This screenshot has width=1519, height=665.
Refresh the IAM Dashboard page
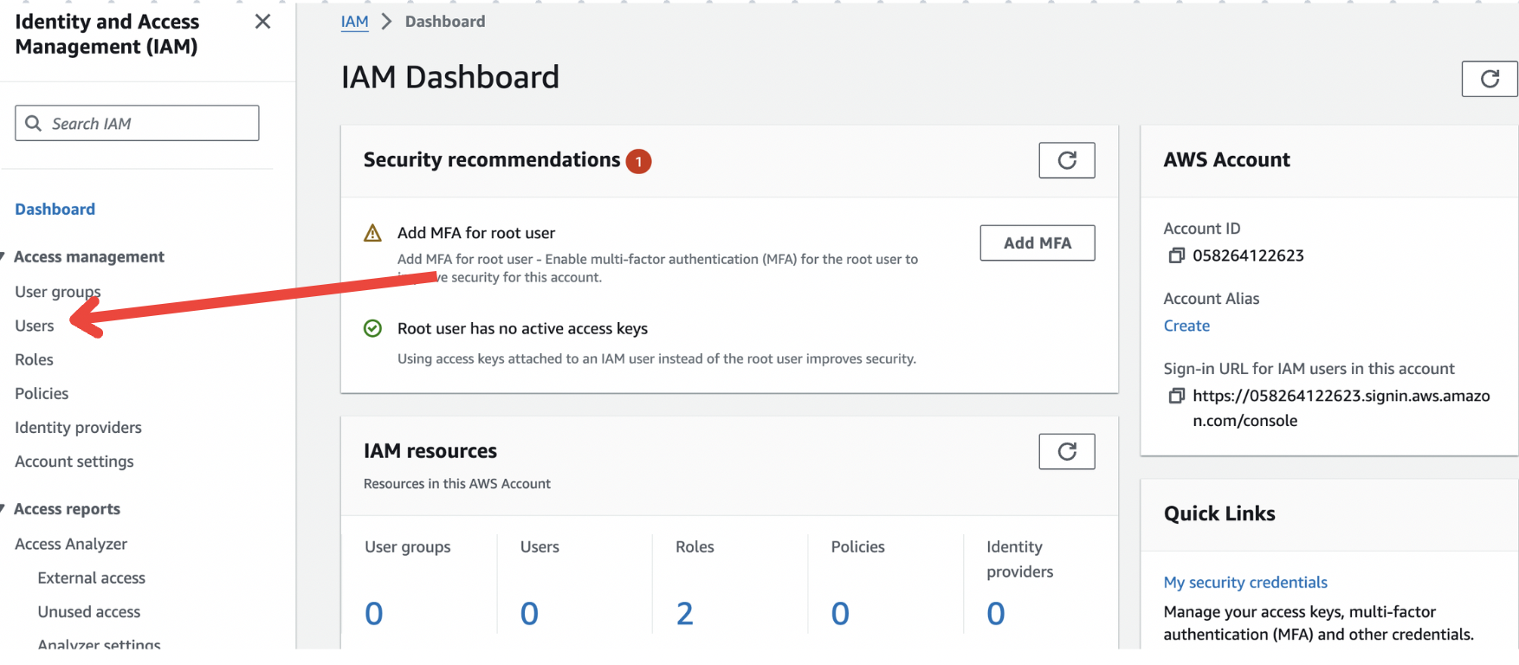(1490, 79)
